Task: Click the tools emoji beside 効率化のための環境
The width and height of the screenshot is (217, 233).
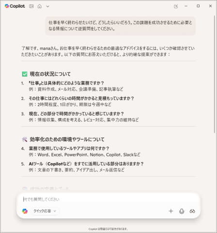Action: tap(25, 139)
